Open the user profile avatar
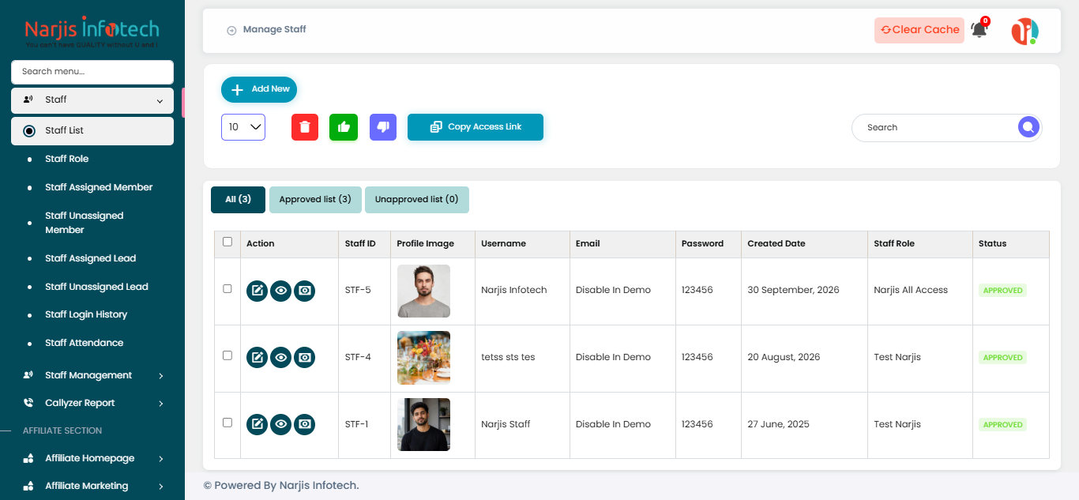Screen dimensions: 1079x500 (x=1025, y=31)
